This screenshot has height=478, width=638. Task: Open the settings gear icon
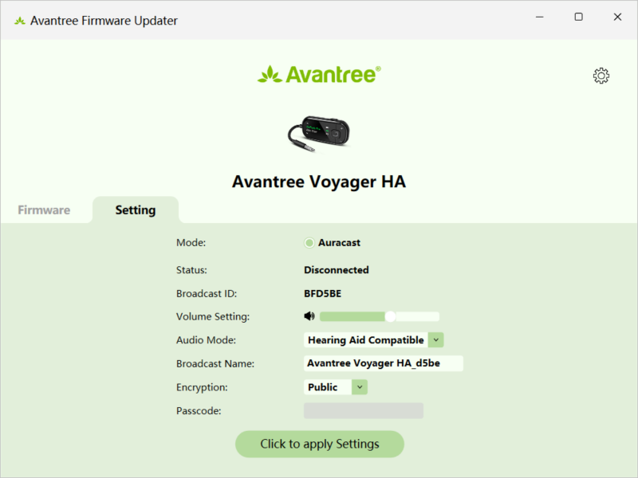pyautogui.click(x=601, y=76)
